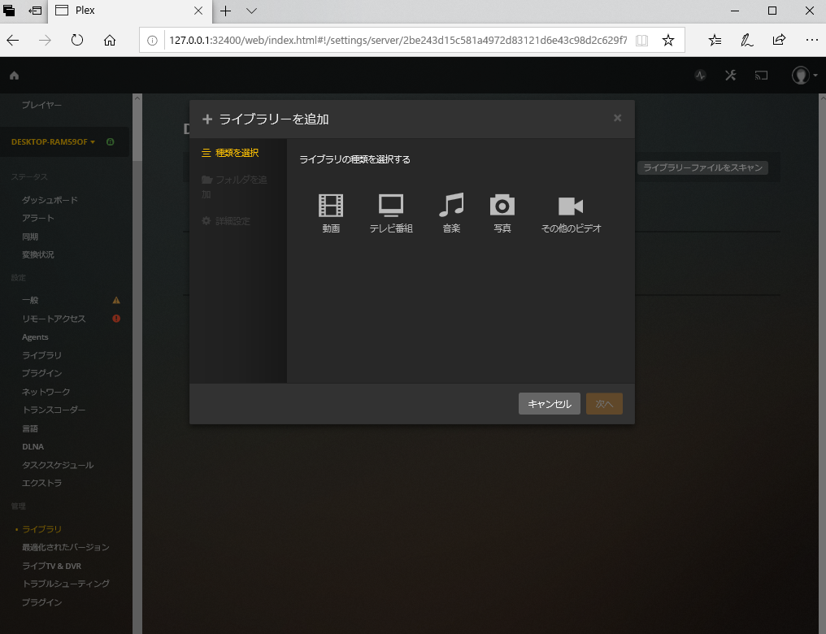Image resolution: width=826 pixels, height=634 pixels.
Task: Open highlighted ライブラリ under the 管理 section
Action: pyautogui.click(x=41, y=529)
